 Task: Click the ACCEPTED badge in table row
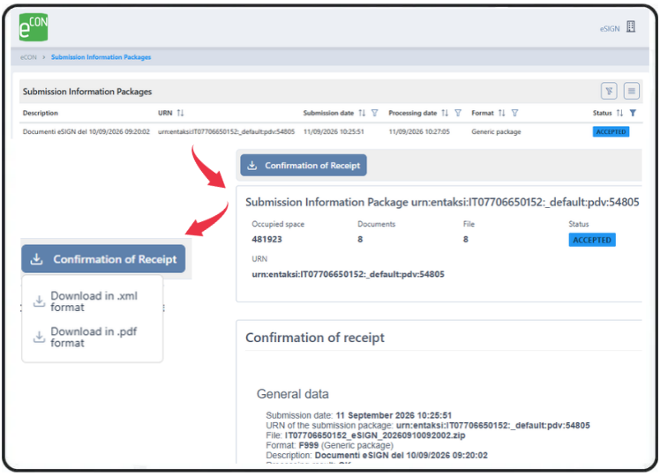coord(611,131)
